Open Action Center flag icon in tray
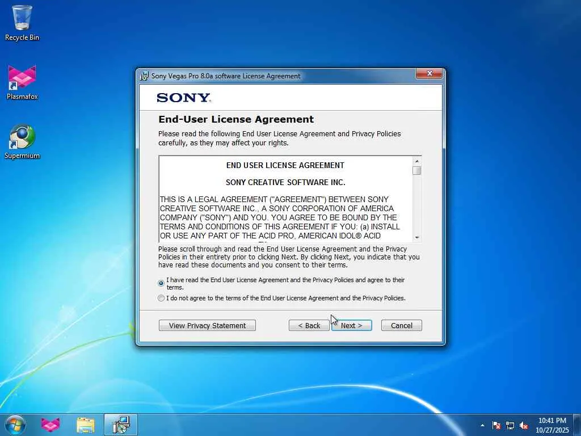The width and height of the screenshot is (581, 436). (x=496, y=425)
